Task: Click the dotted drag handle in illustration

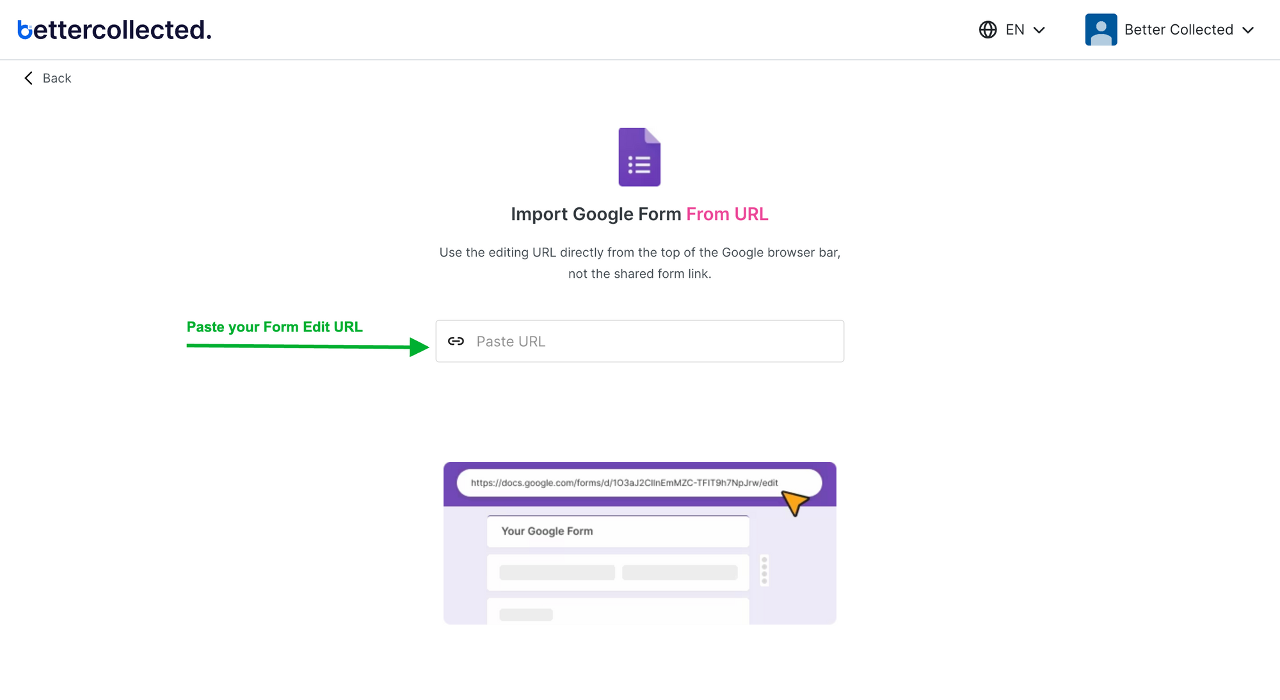Action: tap(764, 570)
